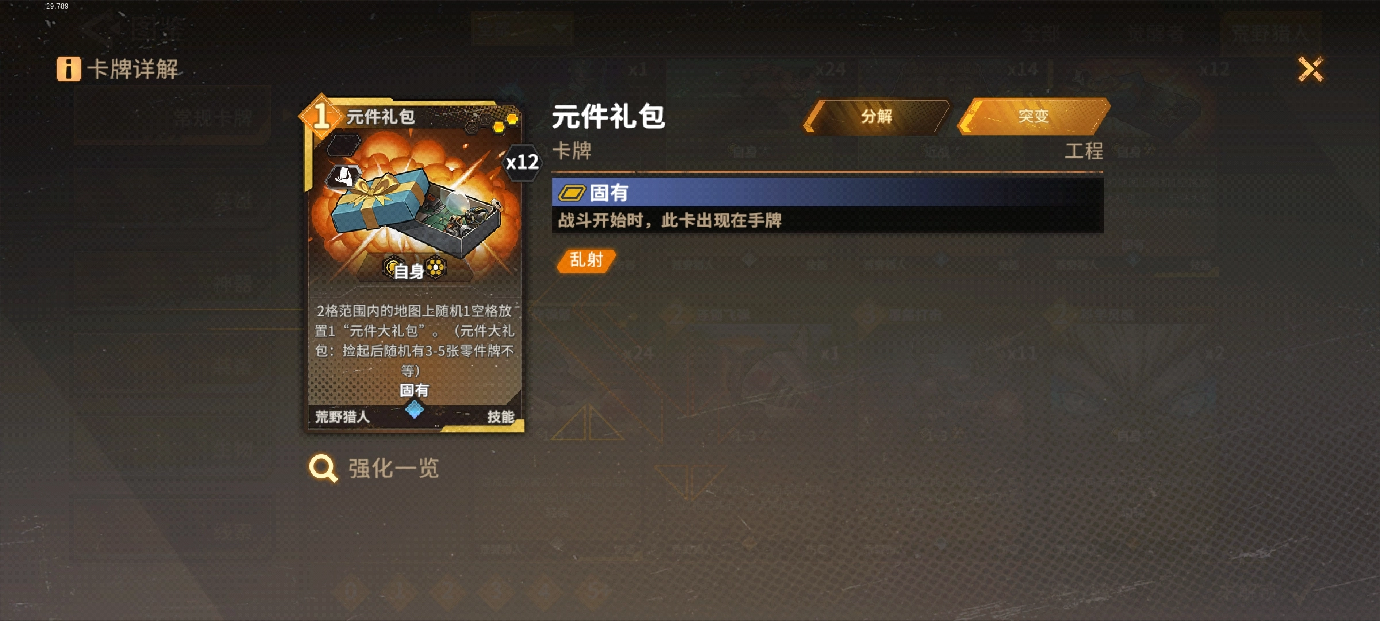Viewport: 1380px width, 621px height.
Task: Click the orange info icon beside 卡牌详解
Action: pyautogui.click(x=68, y=69)
